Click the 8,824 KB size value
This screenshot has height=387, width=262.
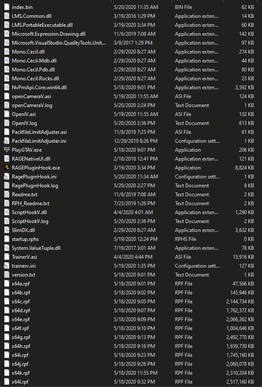(245, 167)
